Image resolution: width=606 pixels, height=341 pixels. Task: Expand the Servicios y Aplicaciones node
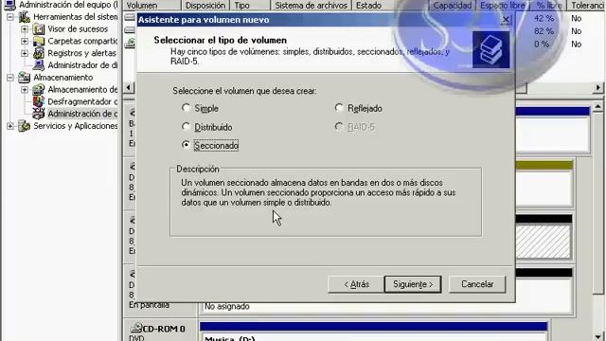10,126
